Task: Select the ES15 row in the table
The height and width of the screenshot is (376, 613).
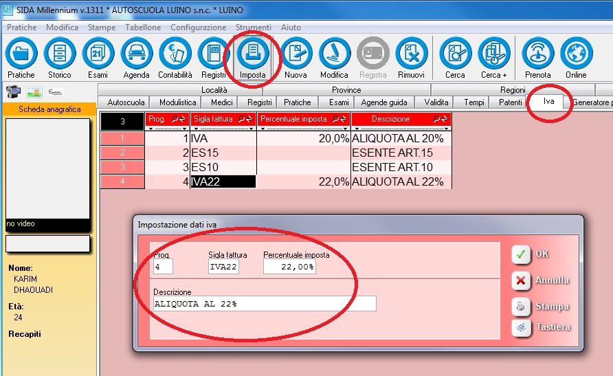Action: (x=223, y=153)
